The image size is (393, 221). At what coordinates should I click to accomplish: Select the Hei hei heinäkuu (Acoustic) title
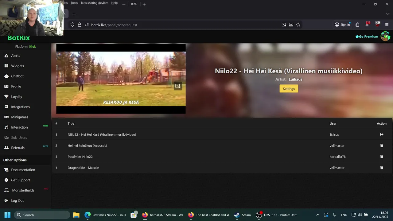click(x=87, y=145)
